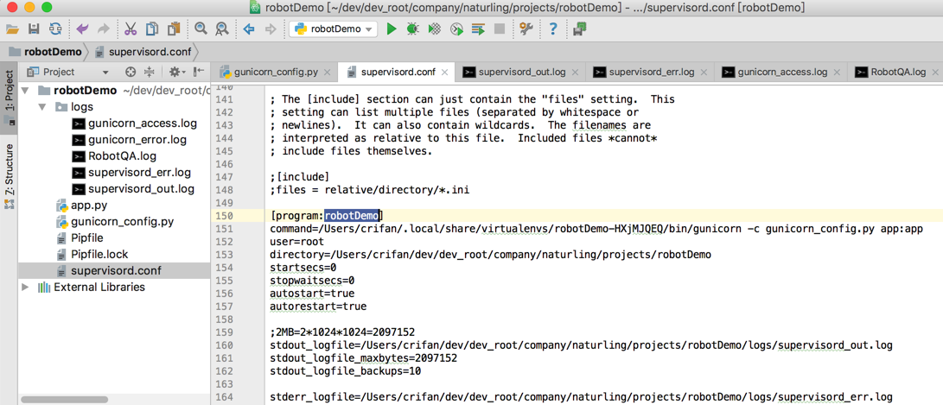Open Help with the blue question mark

pyautogui.click(x=553, y=28)
